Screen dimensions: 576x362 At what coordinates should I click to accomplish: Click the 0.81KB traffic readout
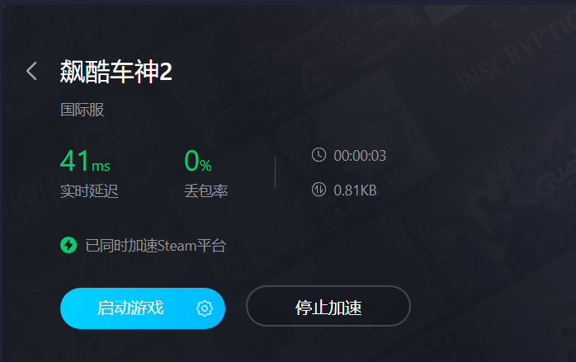tap(355, 190)
